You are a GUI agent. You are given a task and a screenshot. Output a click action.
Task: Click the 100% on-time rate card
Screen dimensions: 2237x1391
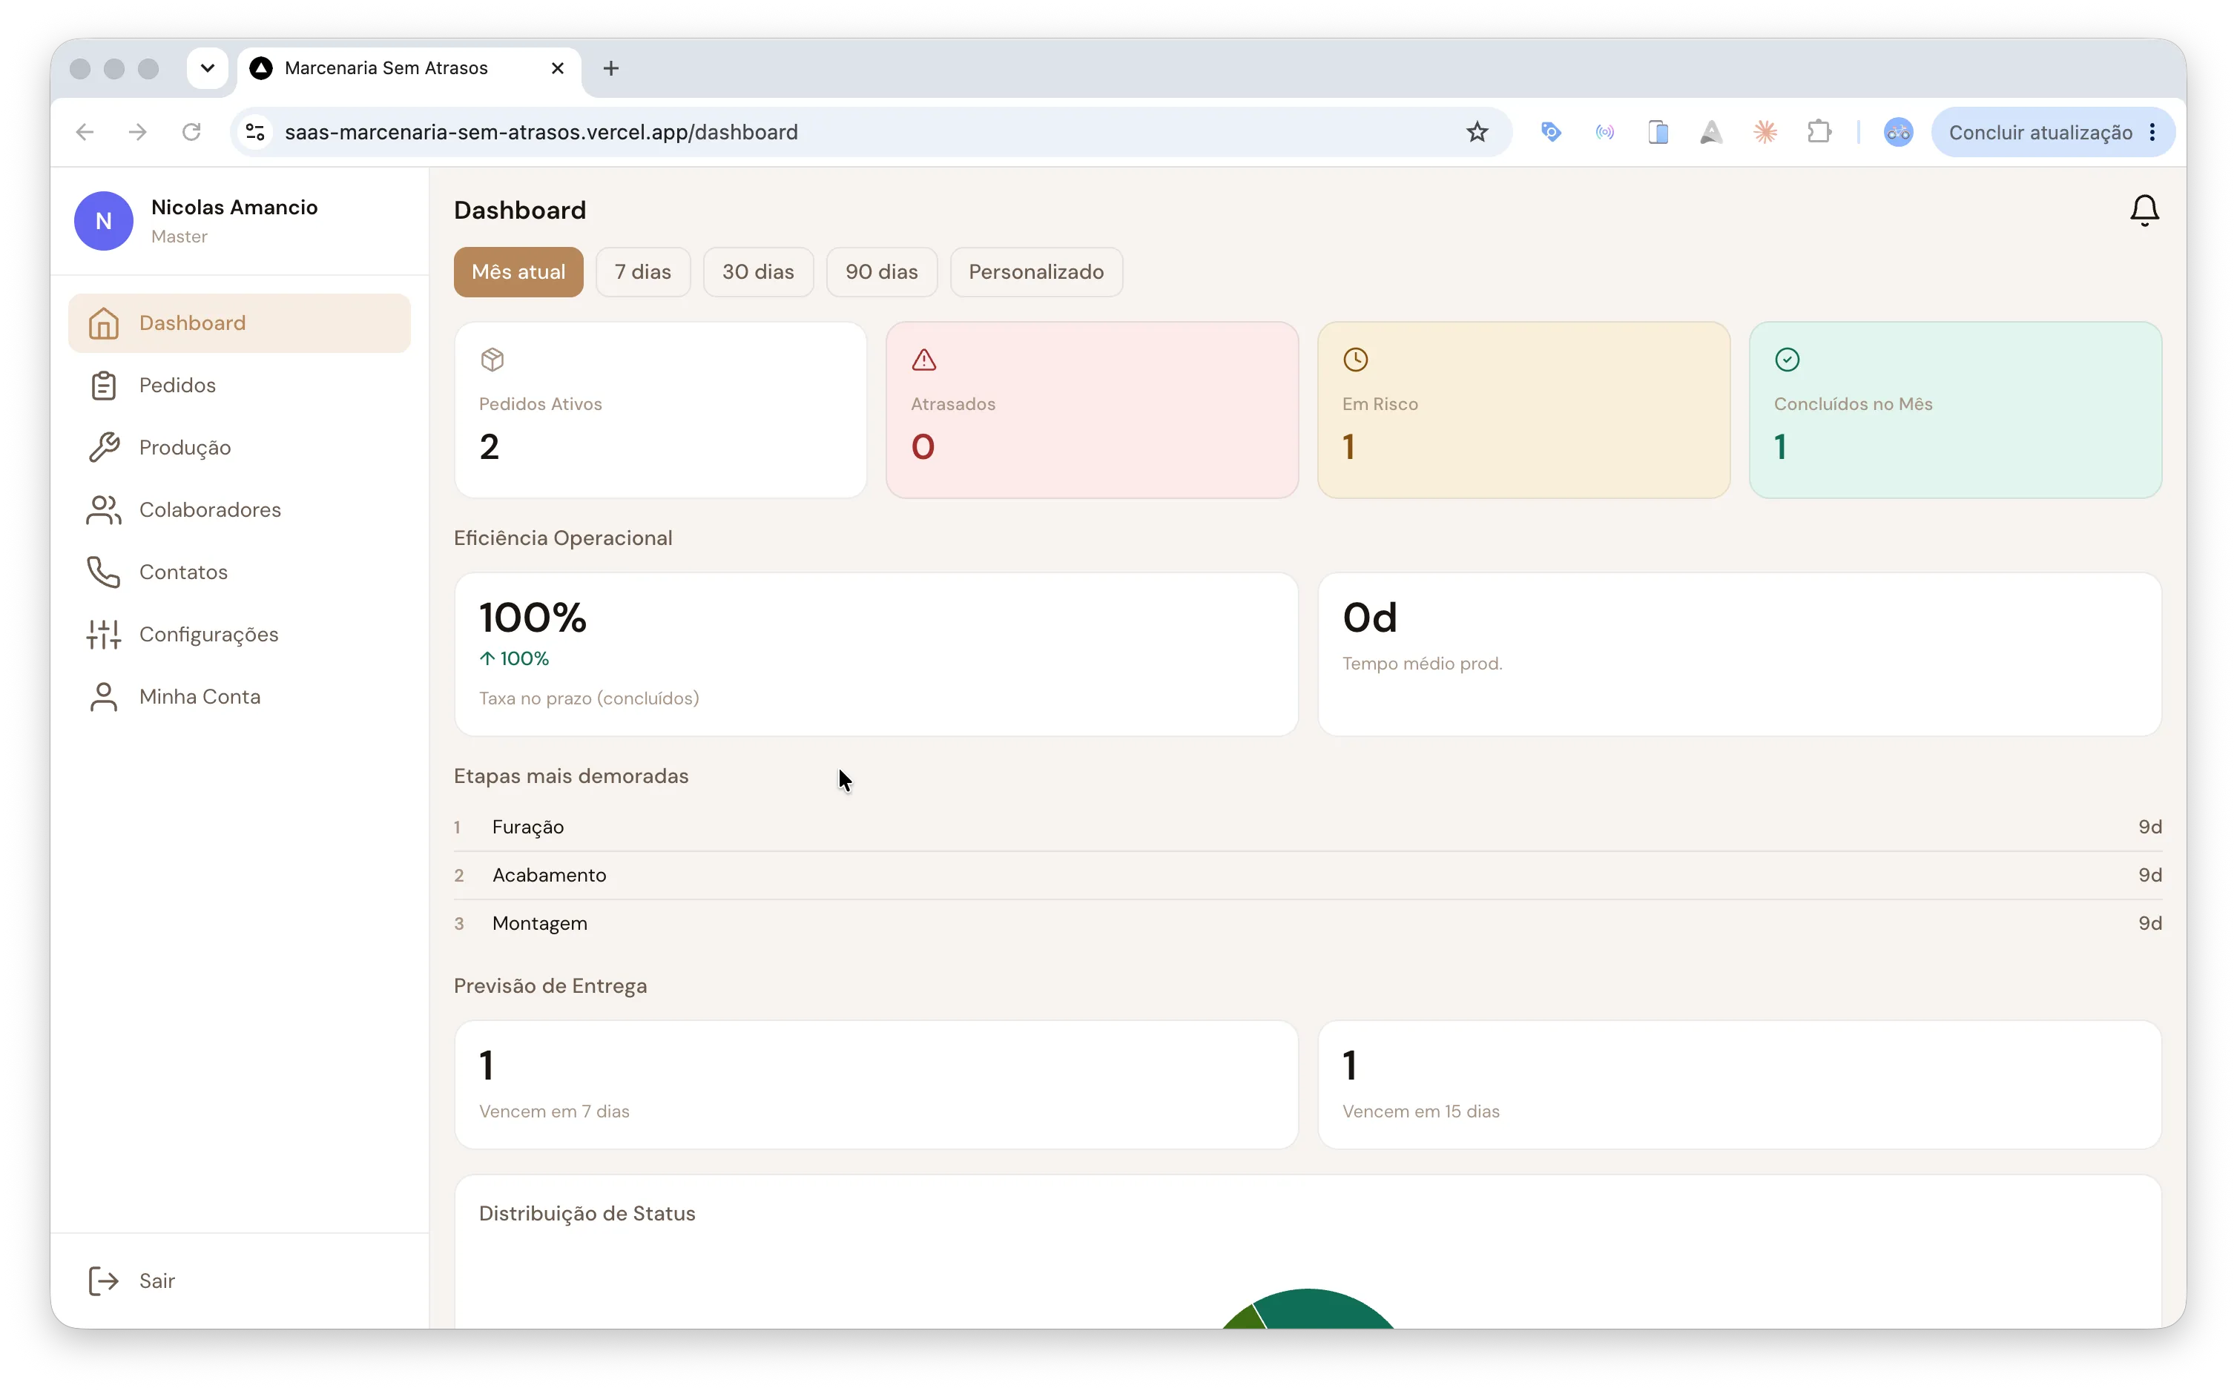tap(875, 654)
